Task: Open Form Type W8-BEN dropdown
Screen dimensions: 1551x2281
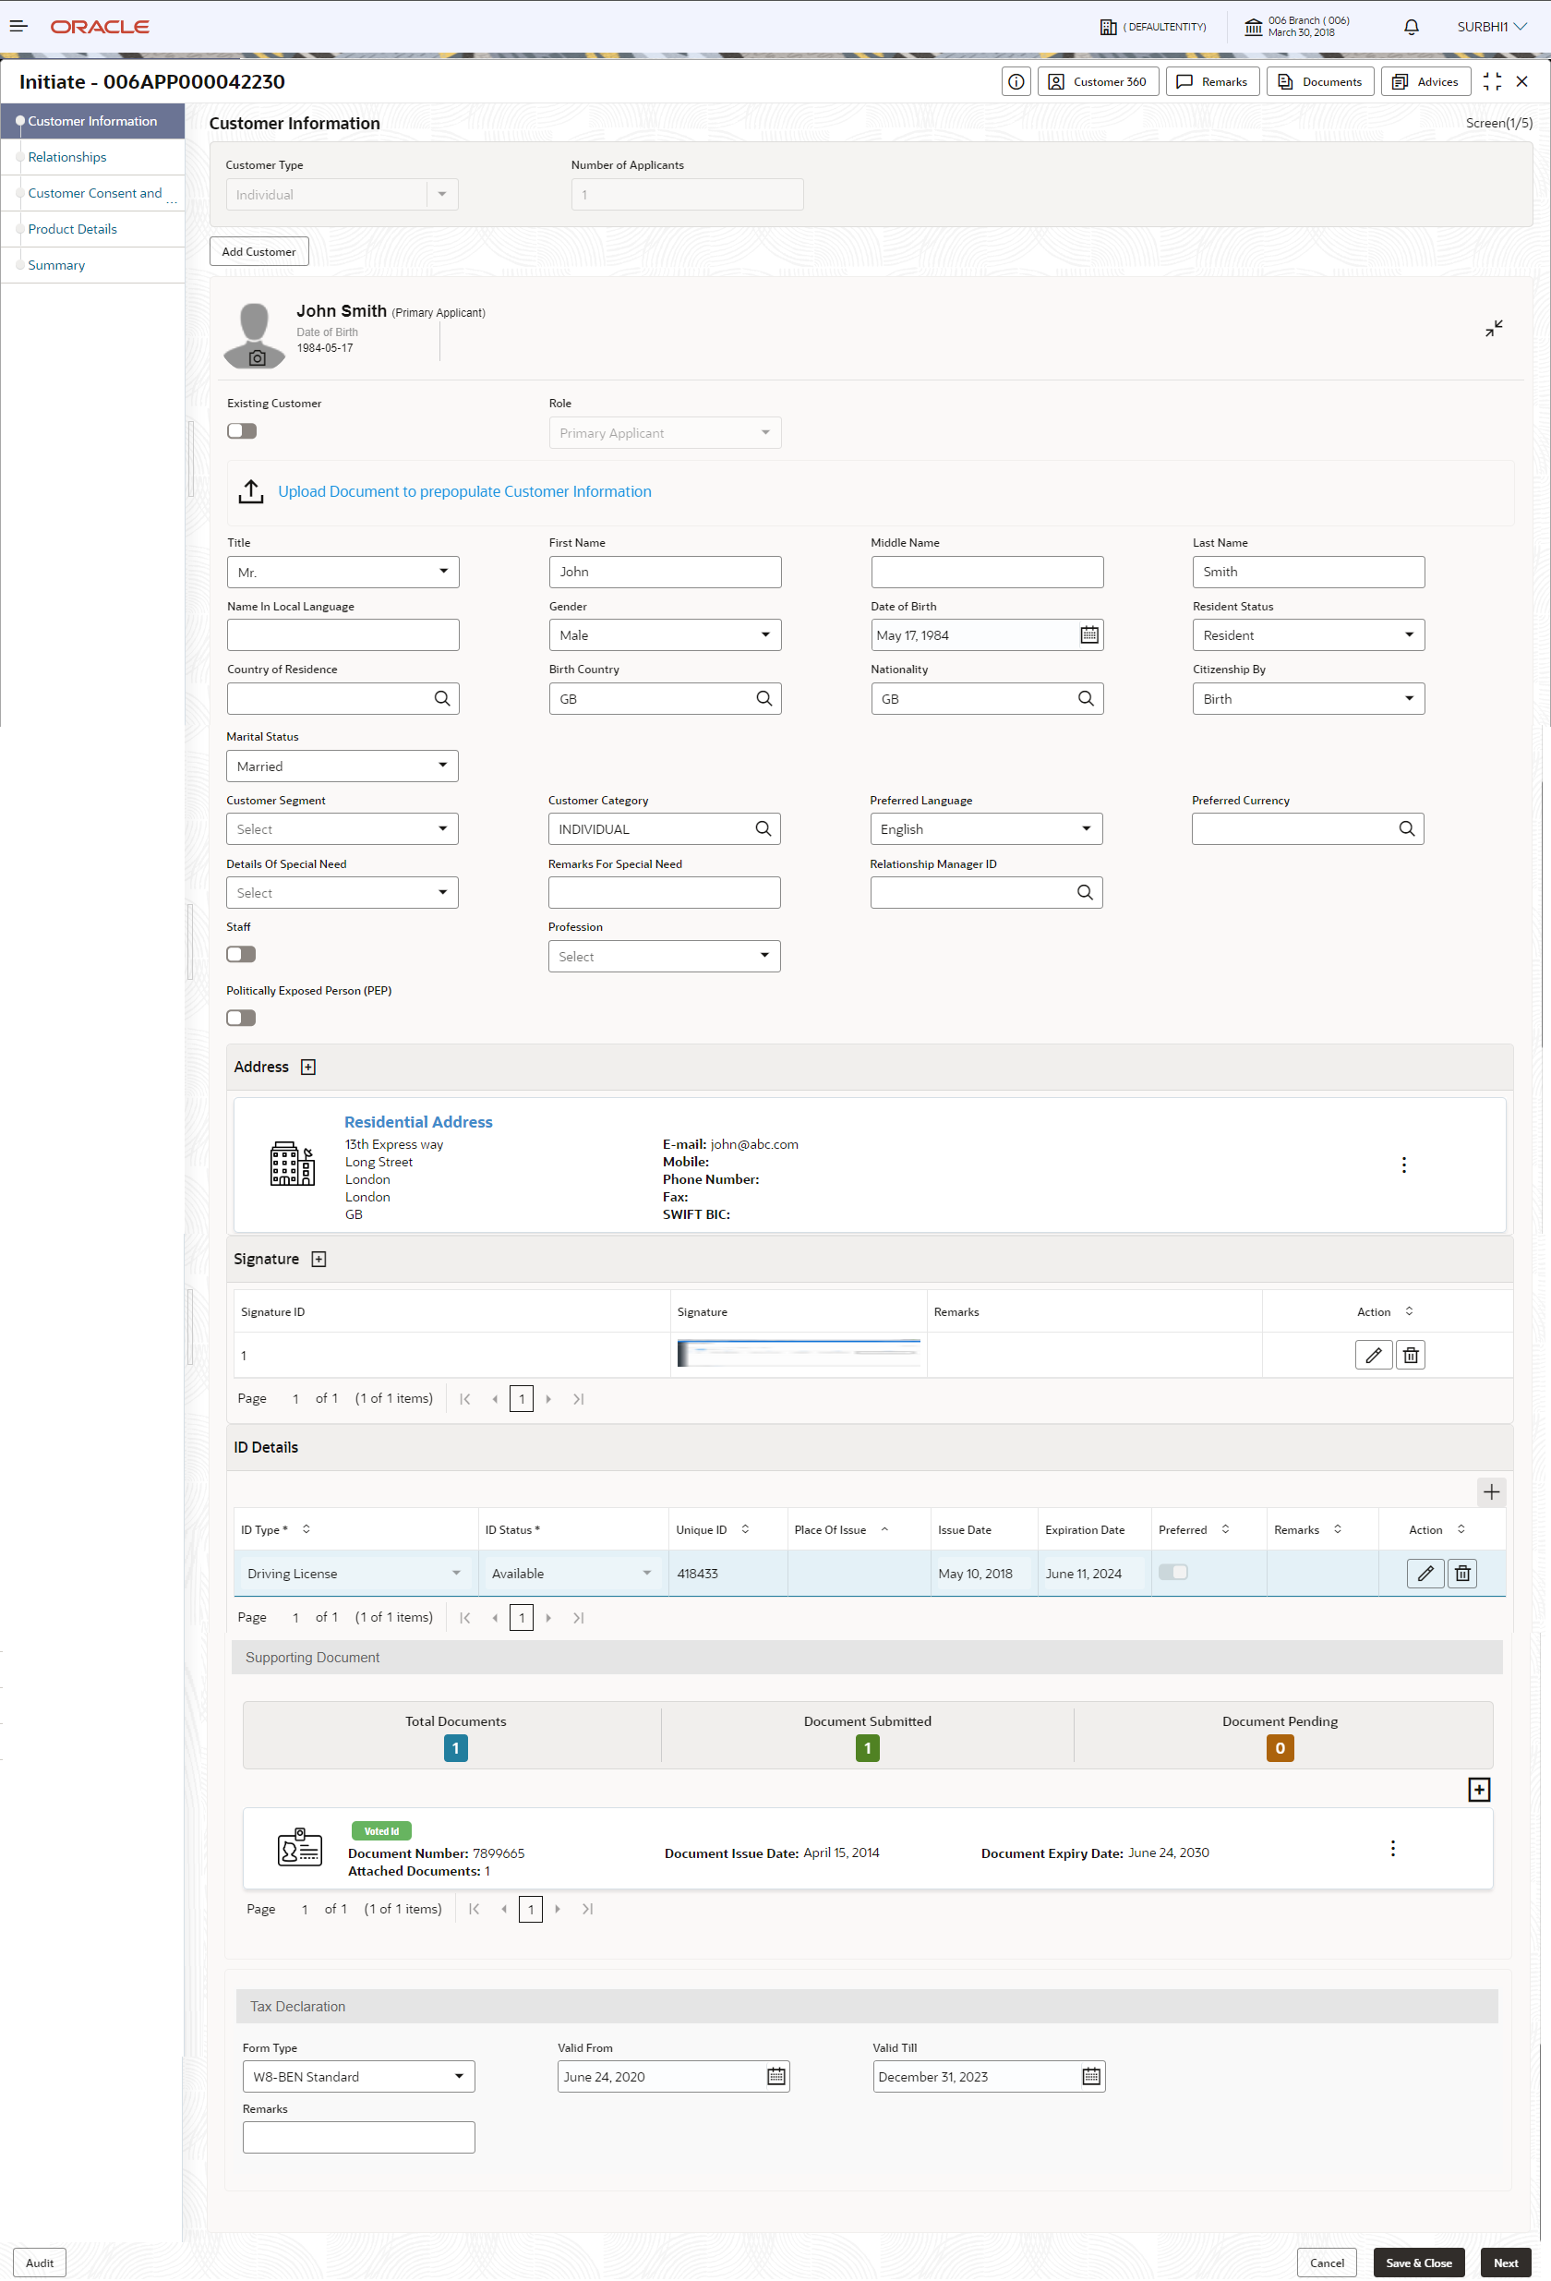Action: tap(359, 2077)
